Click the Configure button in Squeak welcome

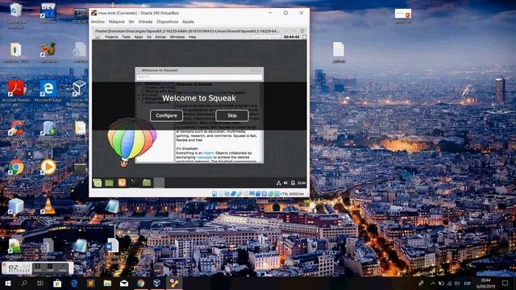coord(167,115)
